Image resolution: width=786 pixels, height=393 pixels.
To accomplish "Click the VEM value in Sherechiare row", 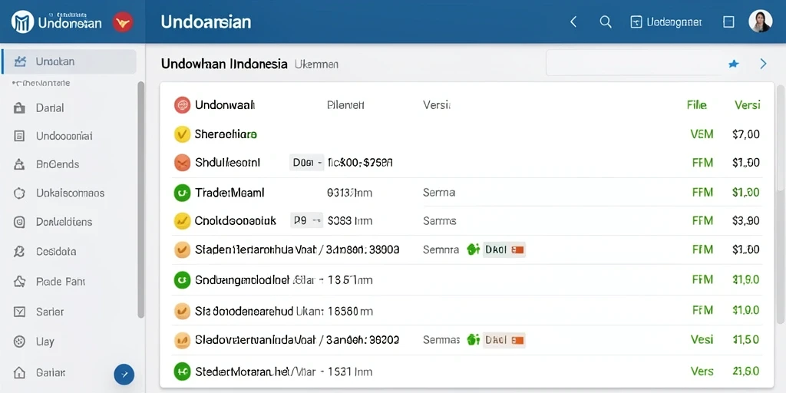I will point(702,134).
